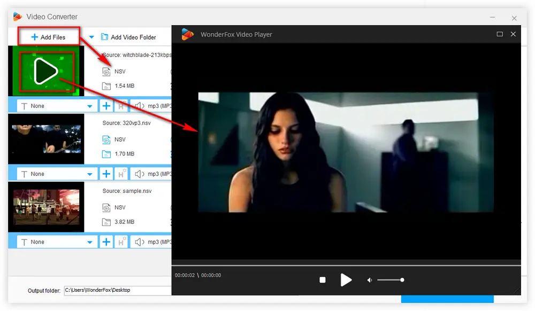
Task: Click the video player seek bar
Action: click(346, 265)
